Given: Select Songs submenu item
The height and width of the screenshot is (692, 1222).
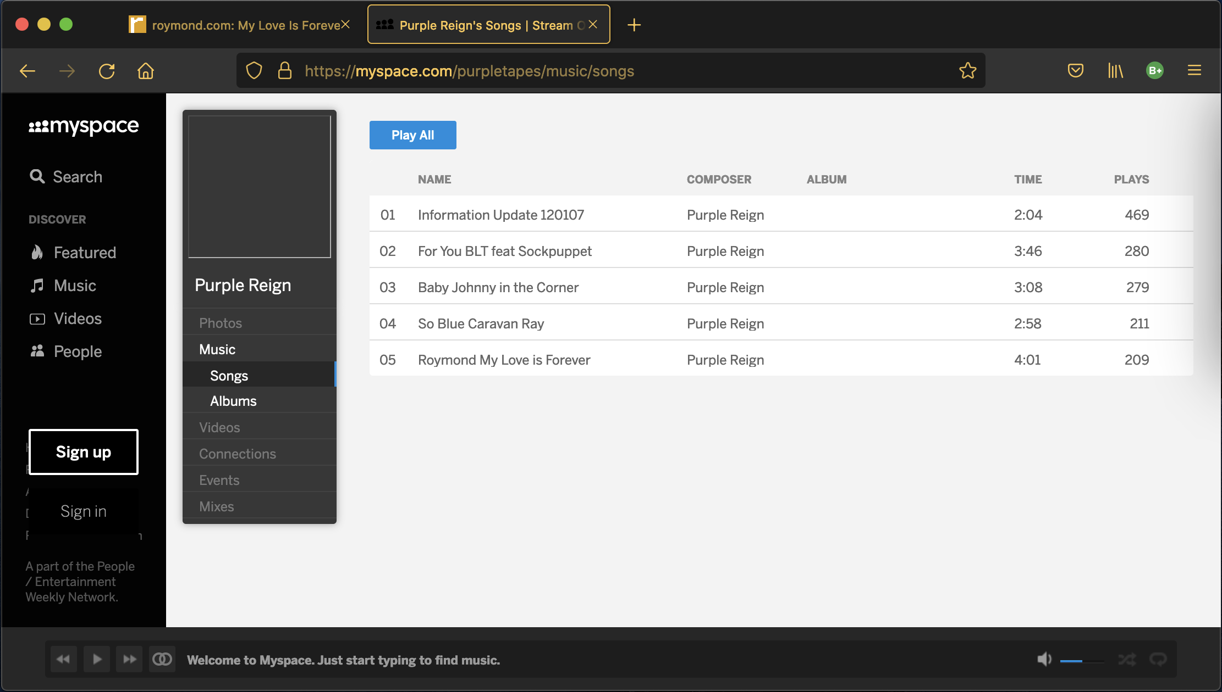Looking at the screenshot, I should coord(260,376).
